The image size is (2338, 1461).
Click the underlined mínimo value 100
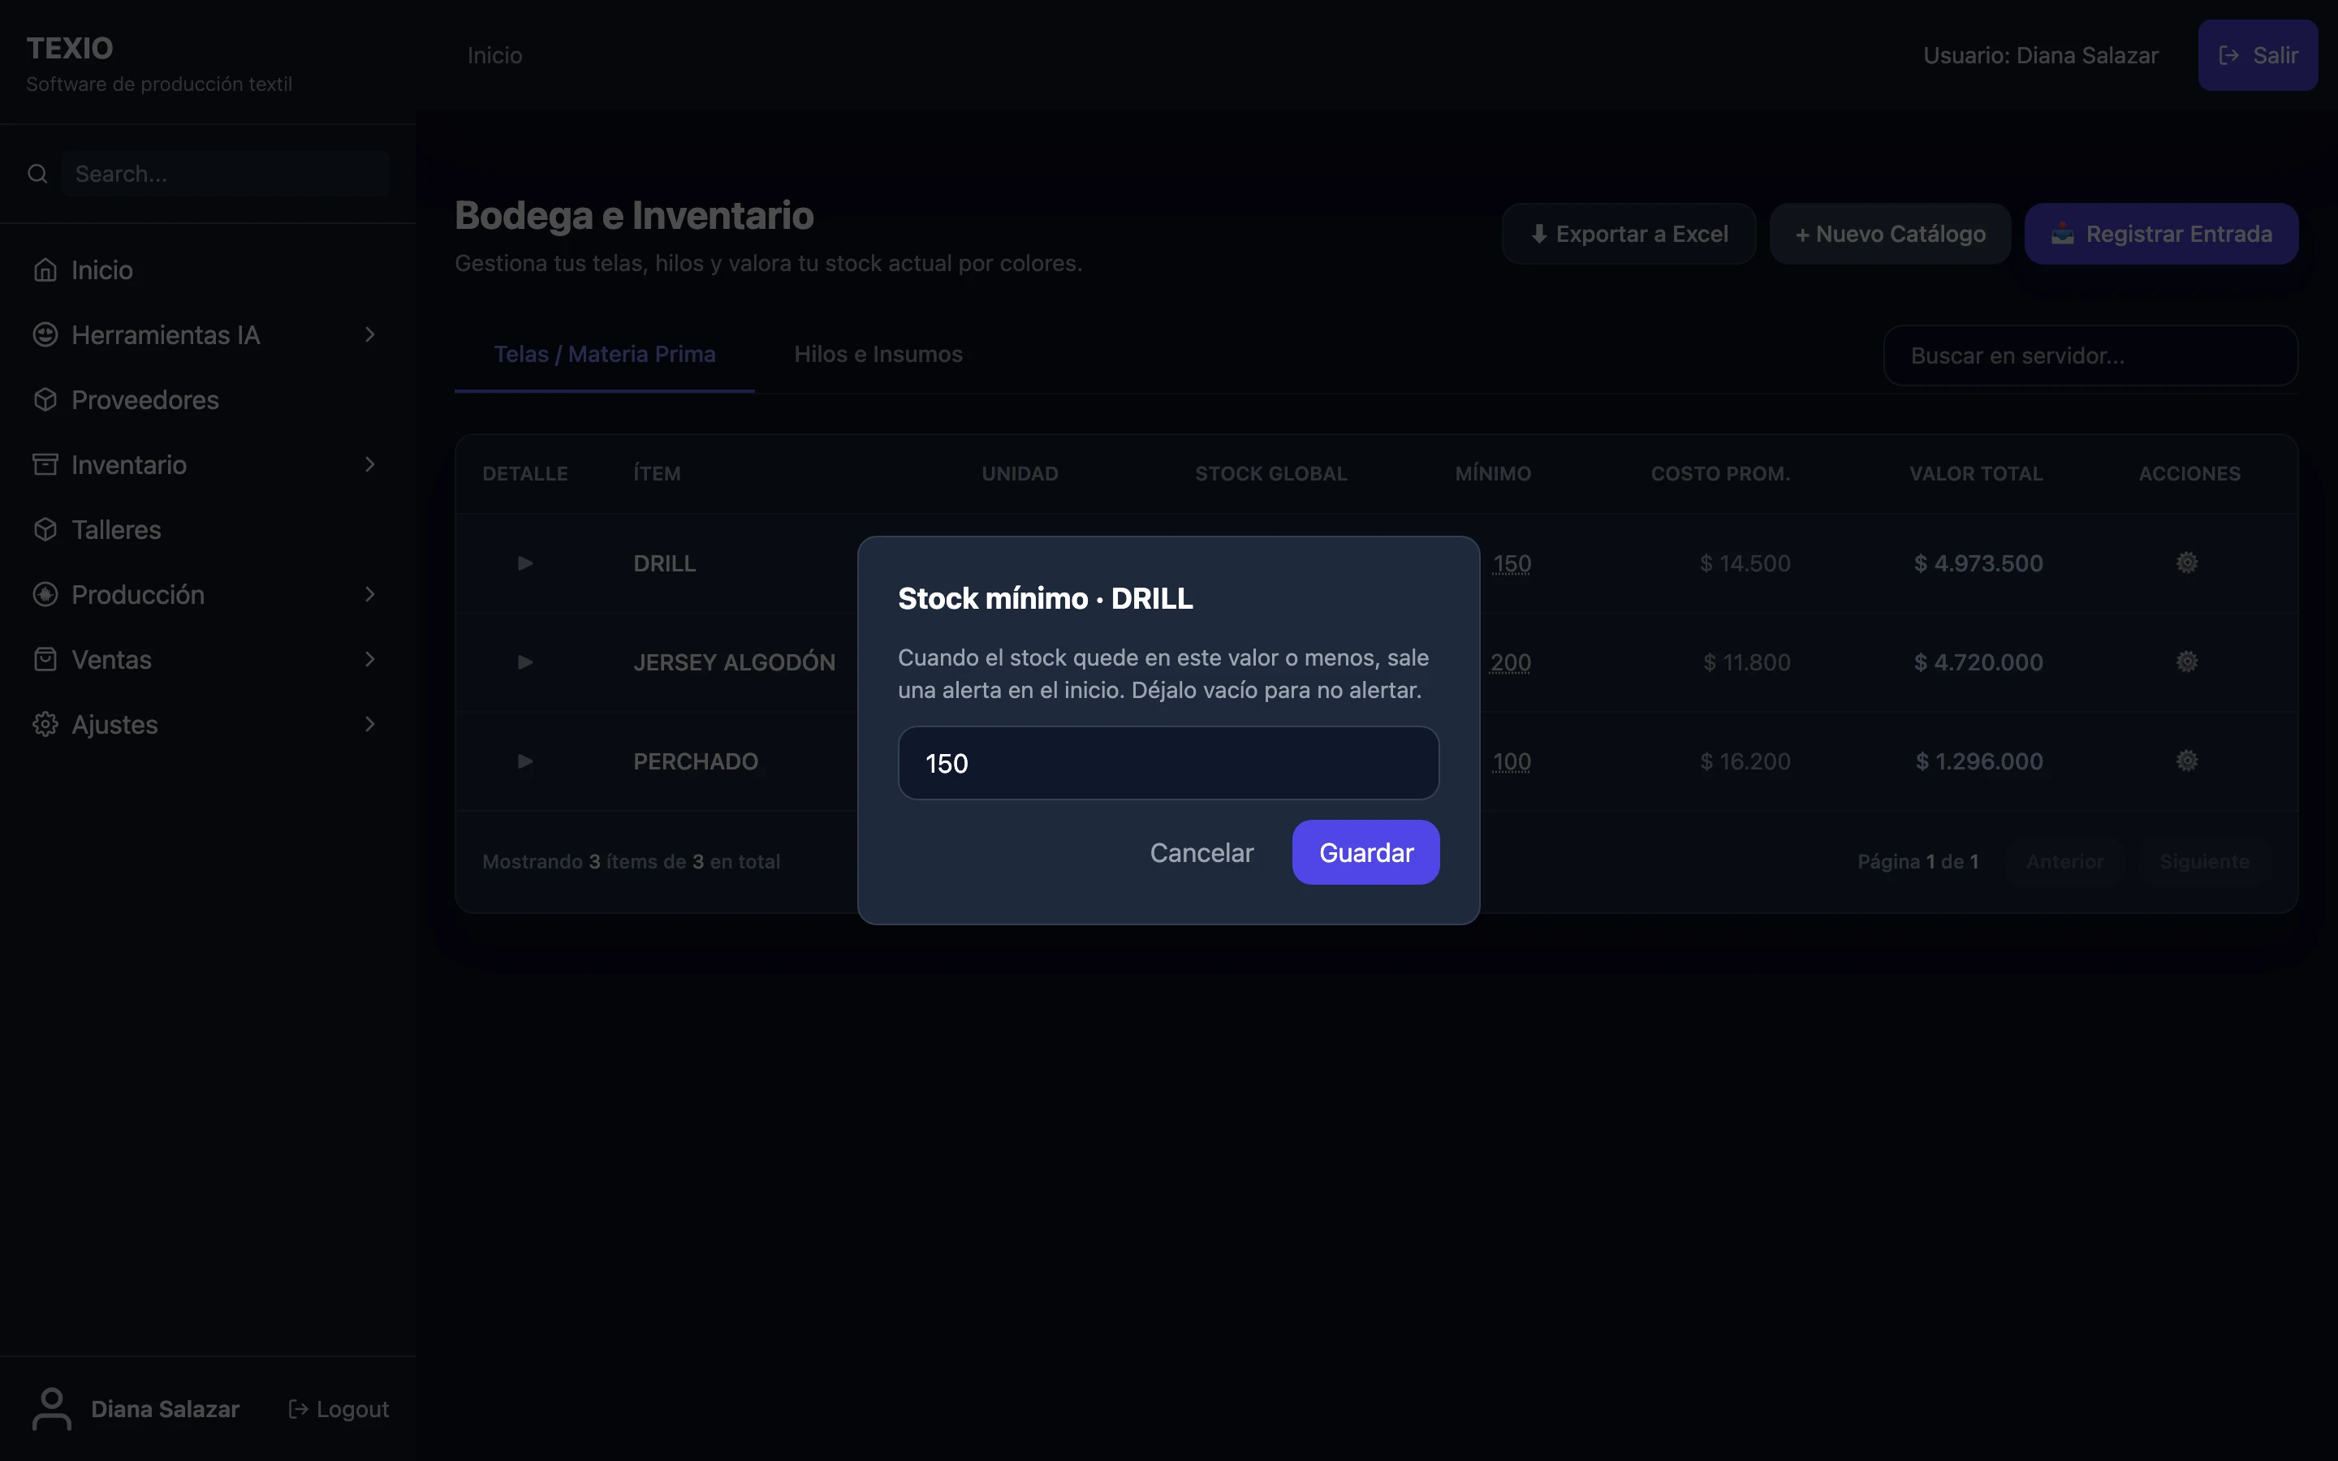tap(1511, 761)
